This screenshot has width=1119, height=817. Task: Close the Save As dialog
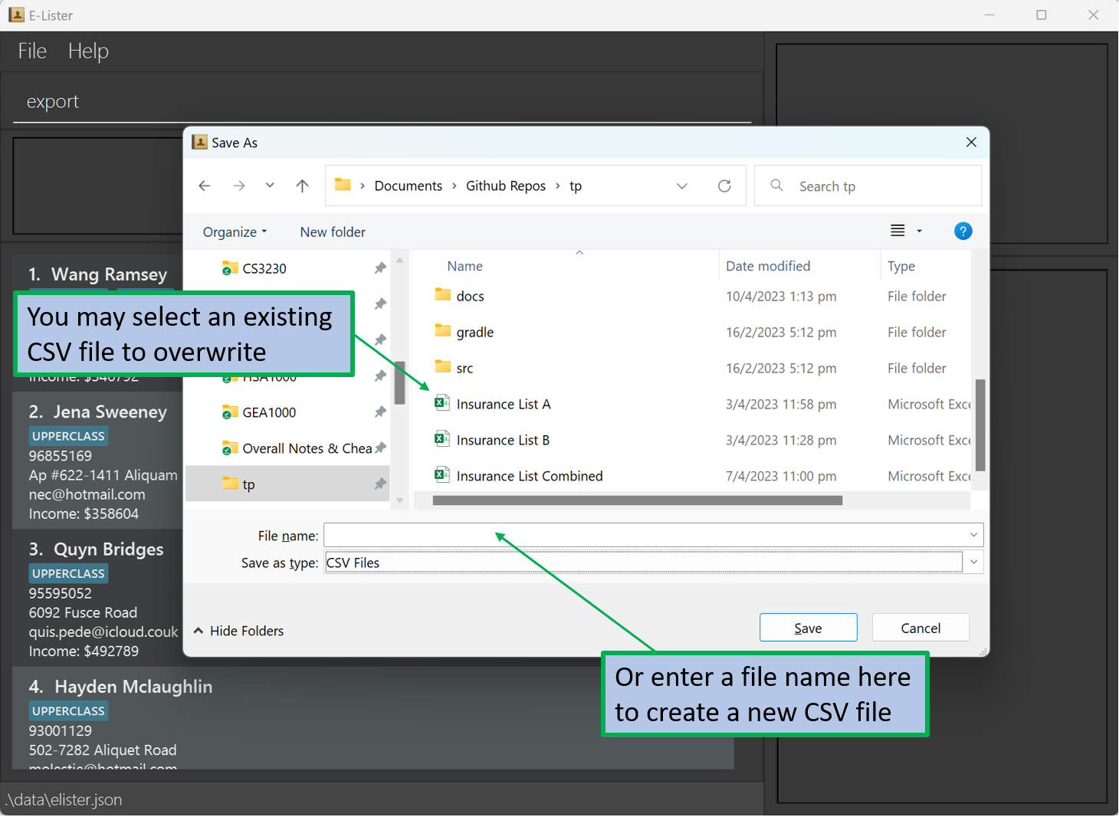point(971,142)
